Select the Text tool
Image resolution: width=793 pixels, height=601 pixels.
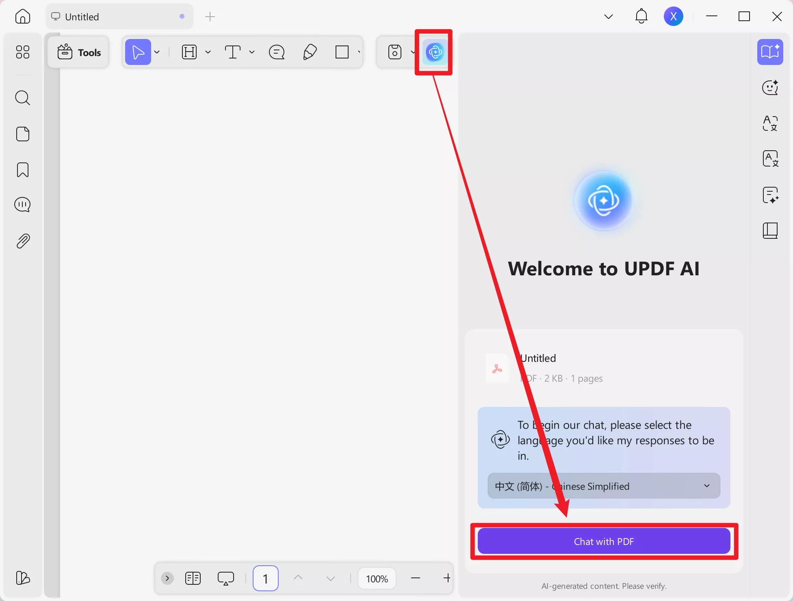[232, 52]
